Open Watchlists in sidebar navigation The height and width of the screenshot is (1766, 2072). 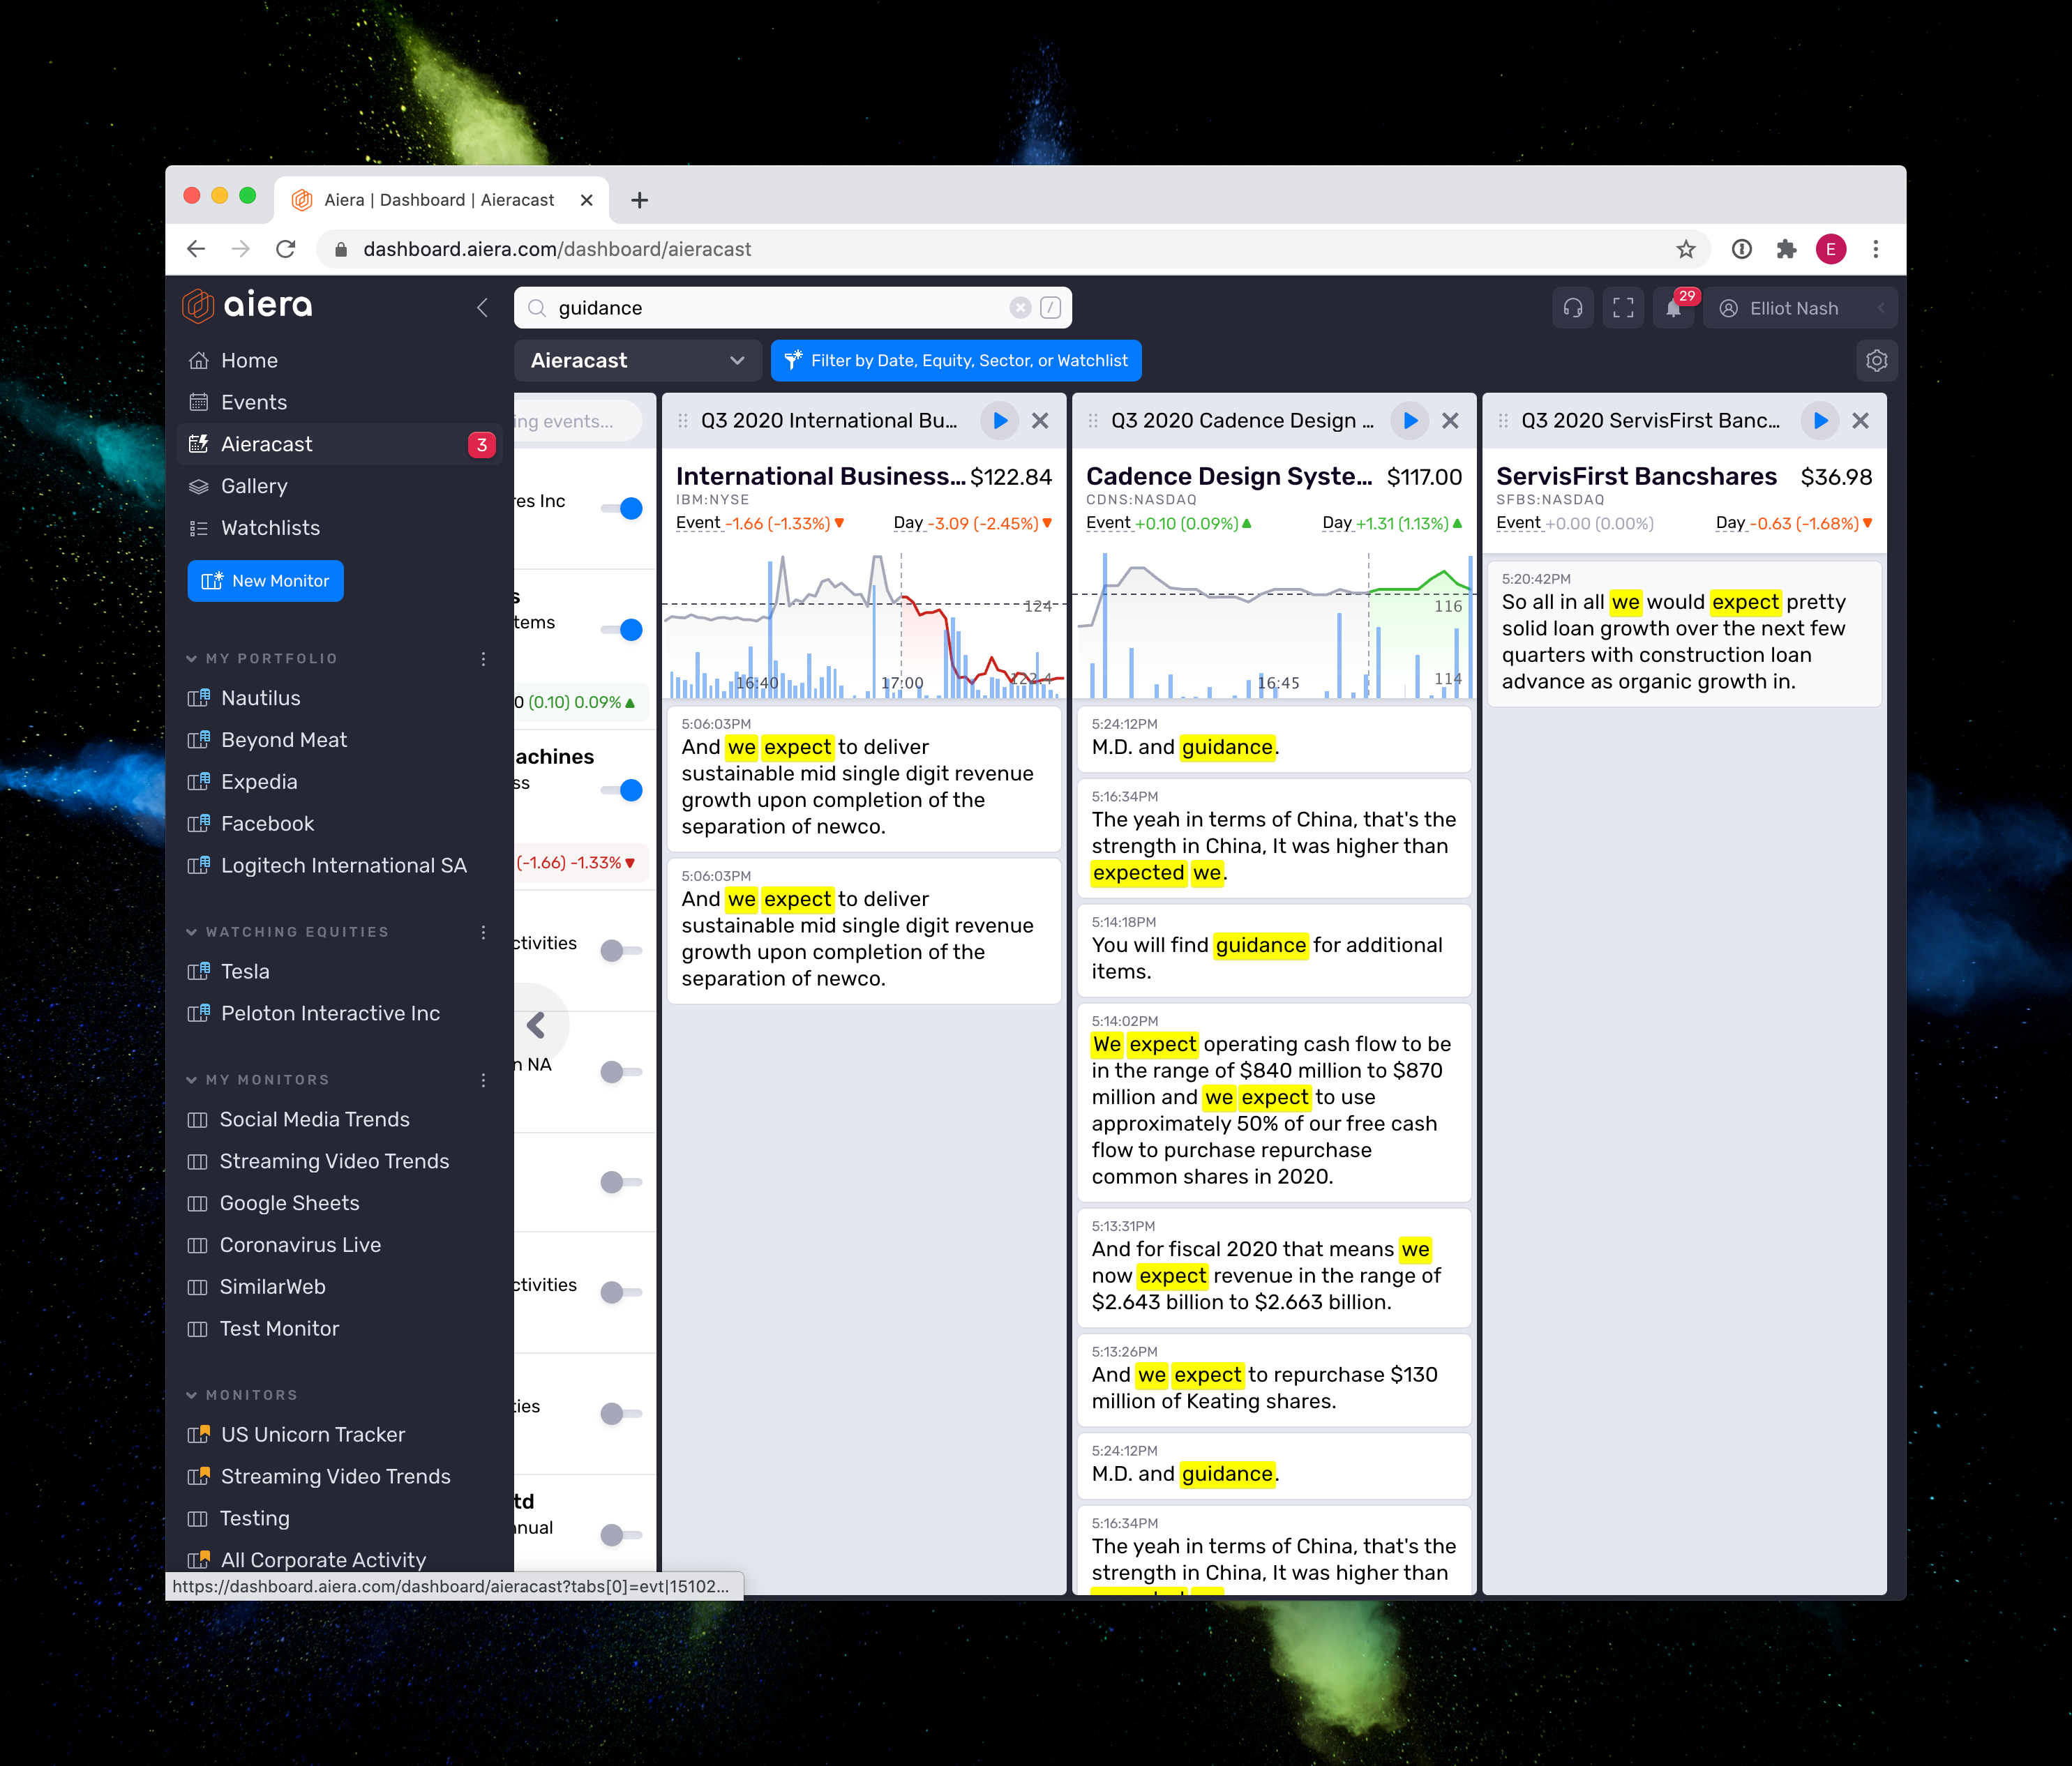click(270, 528)
